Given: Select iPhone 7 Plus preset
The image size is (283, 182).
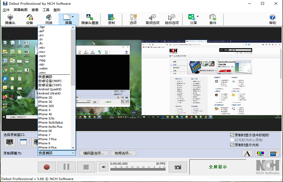Looking at the screenshot, I should click(x=54, y=139).
